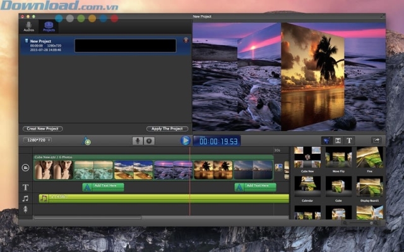Switch to the Audios tab
Image resolution: width=404 pixels, height=252 pixels.
click(x=29, y=26)
